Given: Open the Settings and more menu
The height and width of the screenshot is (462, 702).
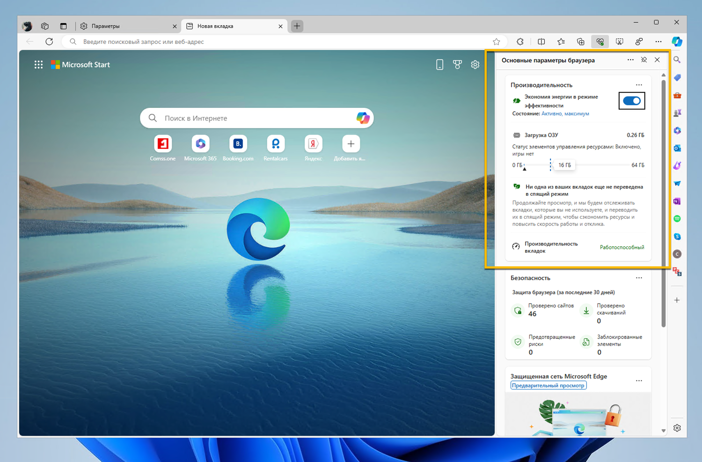Looking at the screenshot, I should (658, 42).
